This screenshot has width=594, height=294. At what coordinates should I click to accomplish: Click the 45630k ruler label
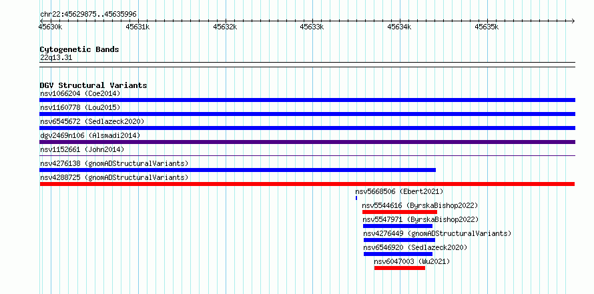[50, 27]
